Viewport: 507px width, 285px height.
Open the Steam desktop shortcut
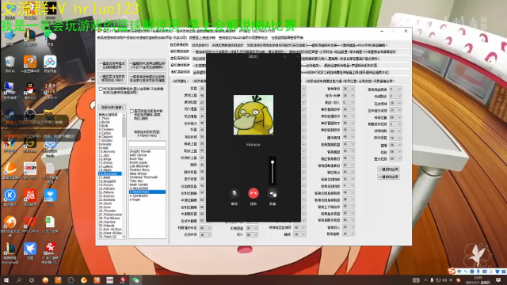pyautogui.click(x=10, y=117)
